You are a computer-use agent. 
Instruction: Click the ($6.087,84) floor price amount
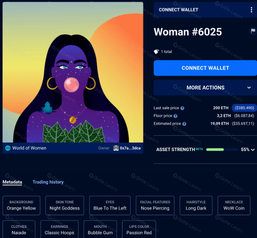[x=244, y=116]
